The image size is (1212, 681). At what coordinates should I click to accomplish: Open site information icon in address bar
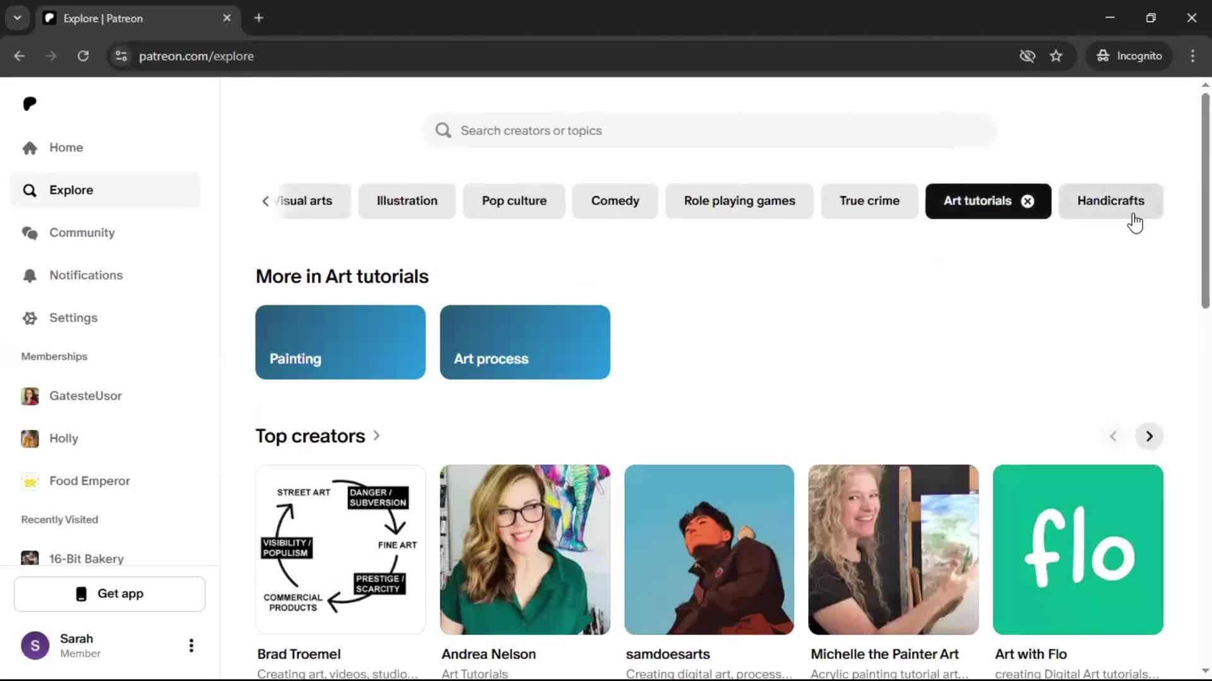click(121, 56)
